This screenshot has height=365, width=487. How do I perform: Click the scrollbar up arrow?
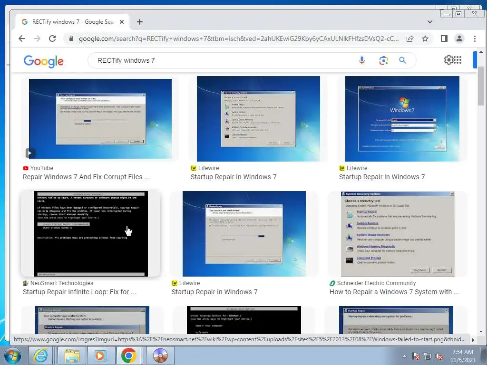pos(481,52)
